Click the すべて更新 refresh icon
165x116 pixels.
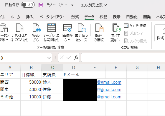point(116,28)
